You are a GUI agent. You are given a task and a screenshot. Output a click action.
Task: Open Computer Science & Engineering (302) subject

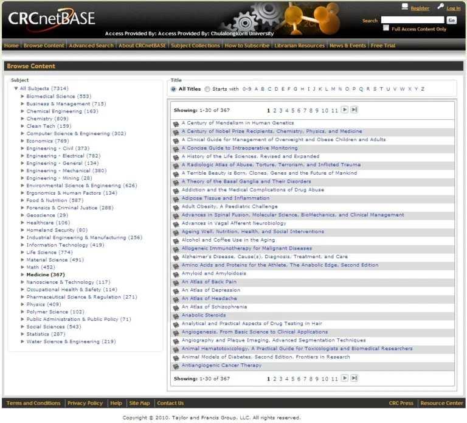pos(76,133)
